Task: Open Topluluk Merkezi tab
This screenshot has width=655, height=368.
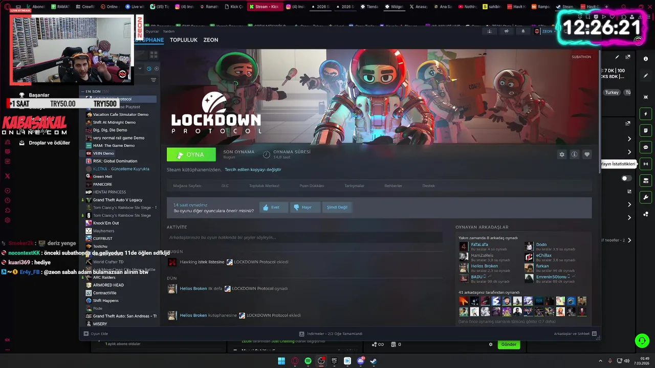Action: click(264, 186)
